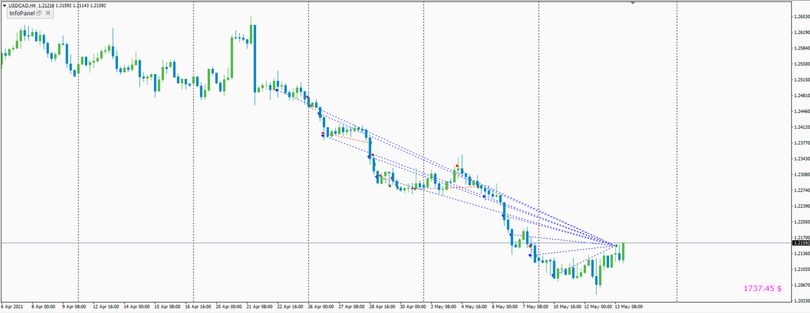Click time axis label 26 Apr 00:00
Image resolution: width=810 pixels, height=313 pixels.
click(321, 307)
